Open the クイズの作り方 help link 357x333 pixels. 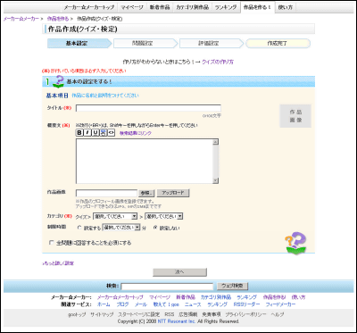point(218,62)
